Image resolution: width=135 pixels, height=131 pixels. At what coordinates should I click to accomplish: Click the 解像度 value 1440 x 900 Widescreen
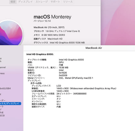point(86,88)
